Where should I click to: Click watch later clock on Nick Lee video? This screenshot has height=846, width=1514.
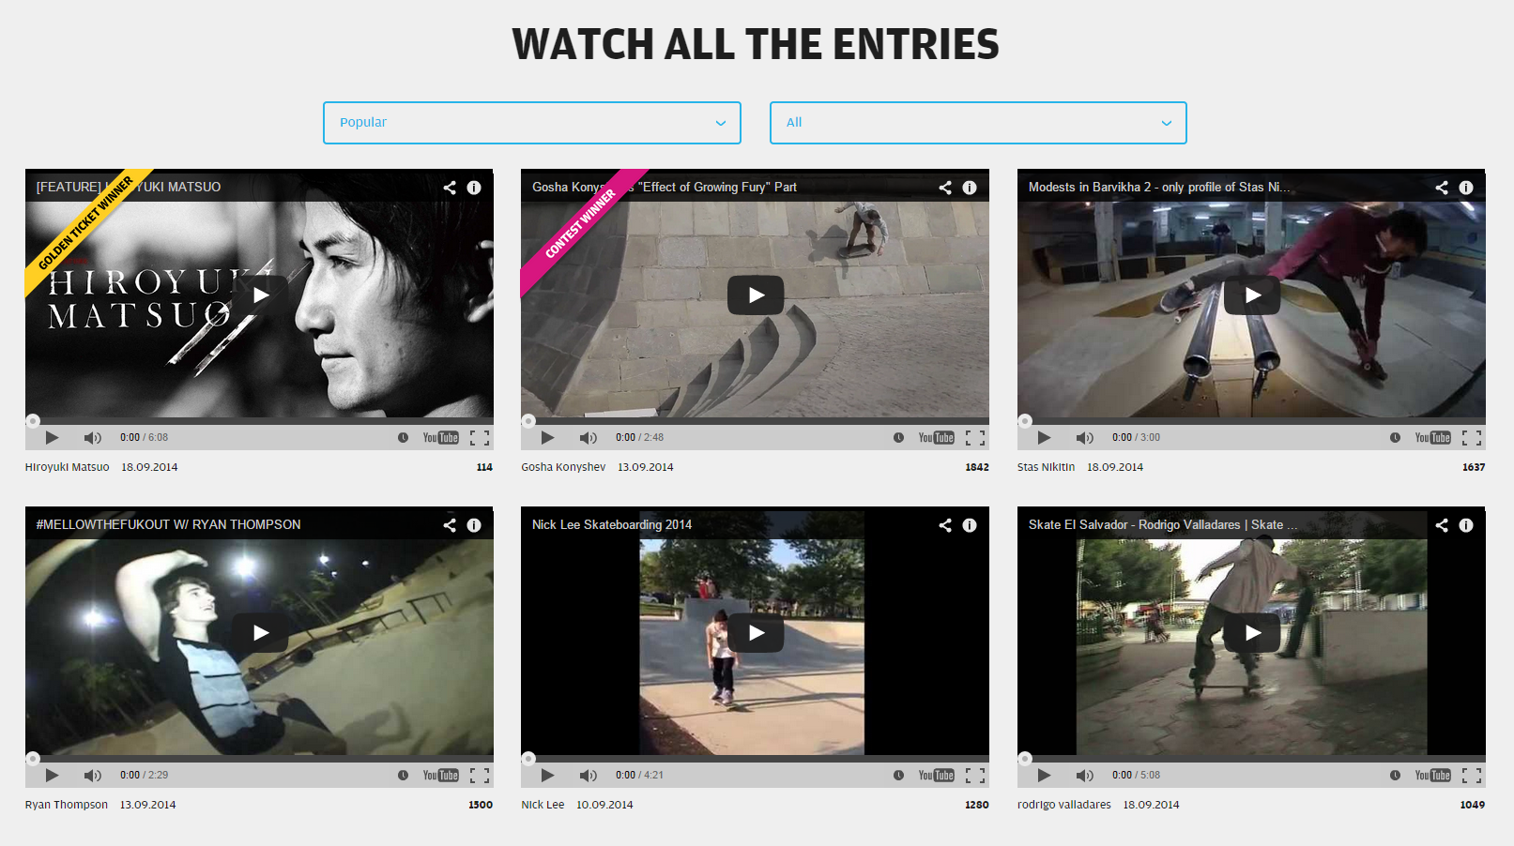click(x=898, y=776)
